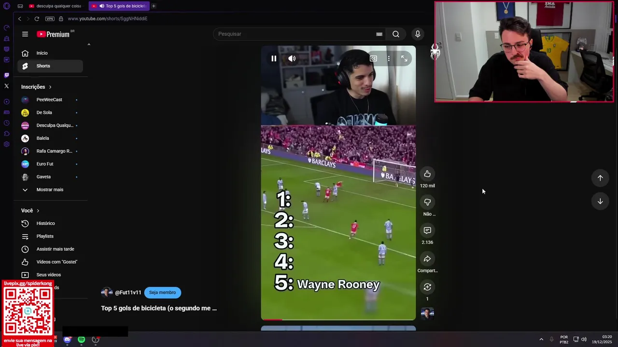The width and height of the screenshot is (618, 347).
Task: Open the YouTube hamburger guide menu
Action: (x=25, y=34)
